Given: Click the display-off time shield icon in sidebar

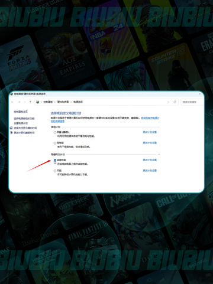Looking at the screenshot, I should [x=11, y=128].
